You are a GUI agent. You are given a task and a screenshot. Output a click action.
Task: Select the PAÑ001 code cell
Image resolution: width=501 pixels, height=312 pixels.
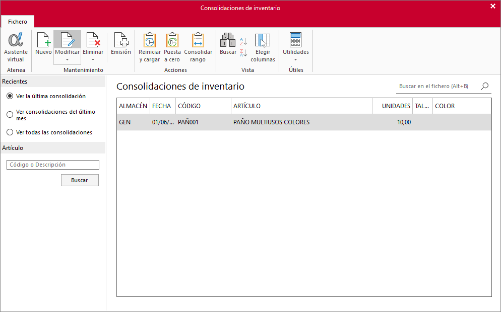click(x=203, y=122)
